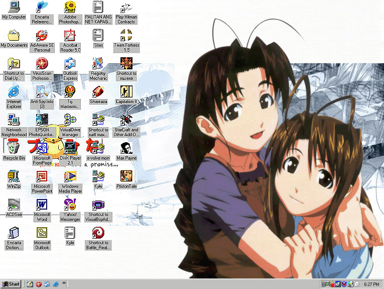Image resolution: width=384 pixels, height=289 pixels.
Task: Open the My Computer desktop icon
Action: tap(14, 7)
